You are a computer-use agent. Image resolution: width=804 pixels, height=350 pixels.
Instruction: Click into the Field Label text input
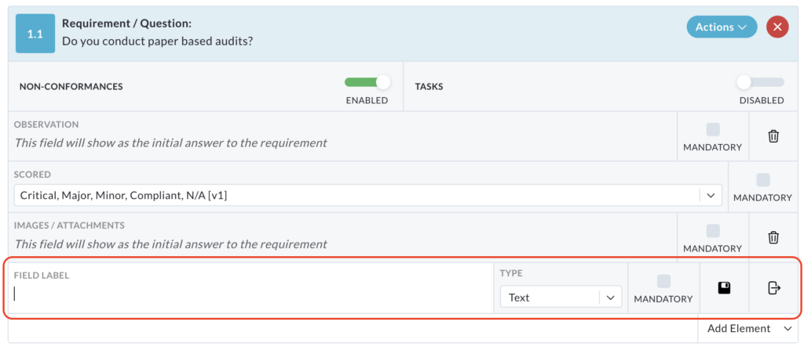click(250, 293)
